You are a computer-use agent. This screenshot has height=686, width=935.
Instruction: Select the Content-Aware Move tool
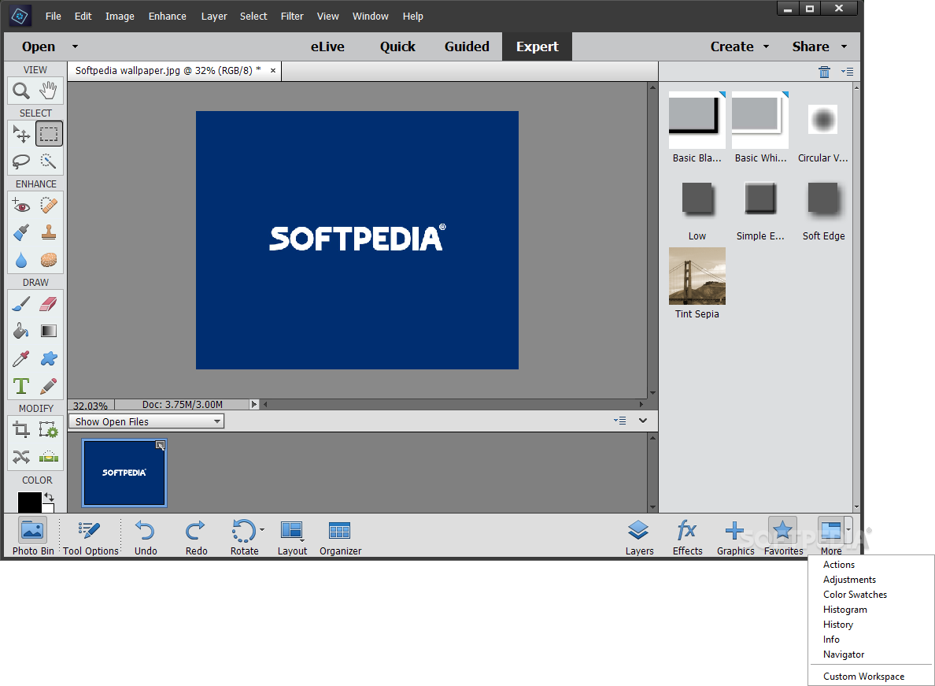click(x=21, y=457)
